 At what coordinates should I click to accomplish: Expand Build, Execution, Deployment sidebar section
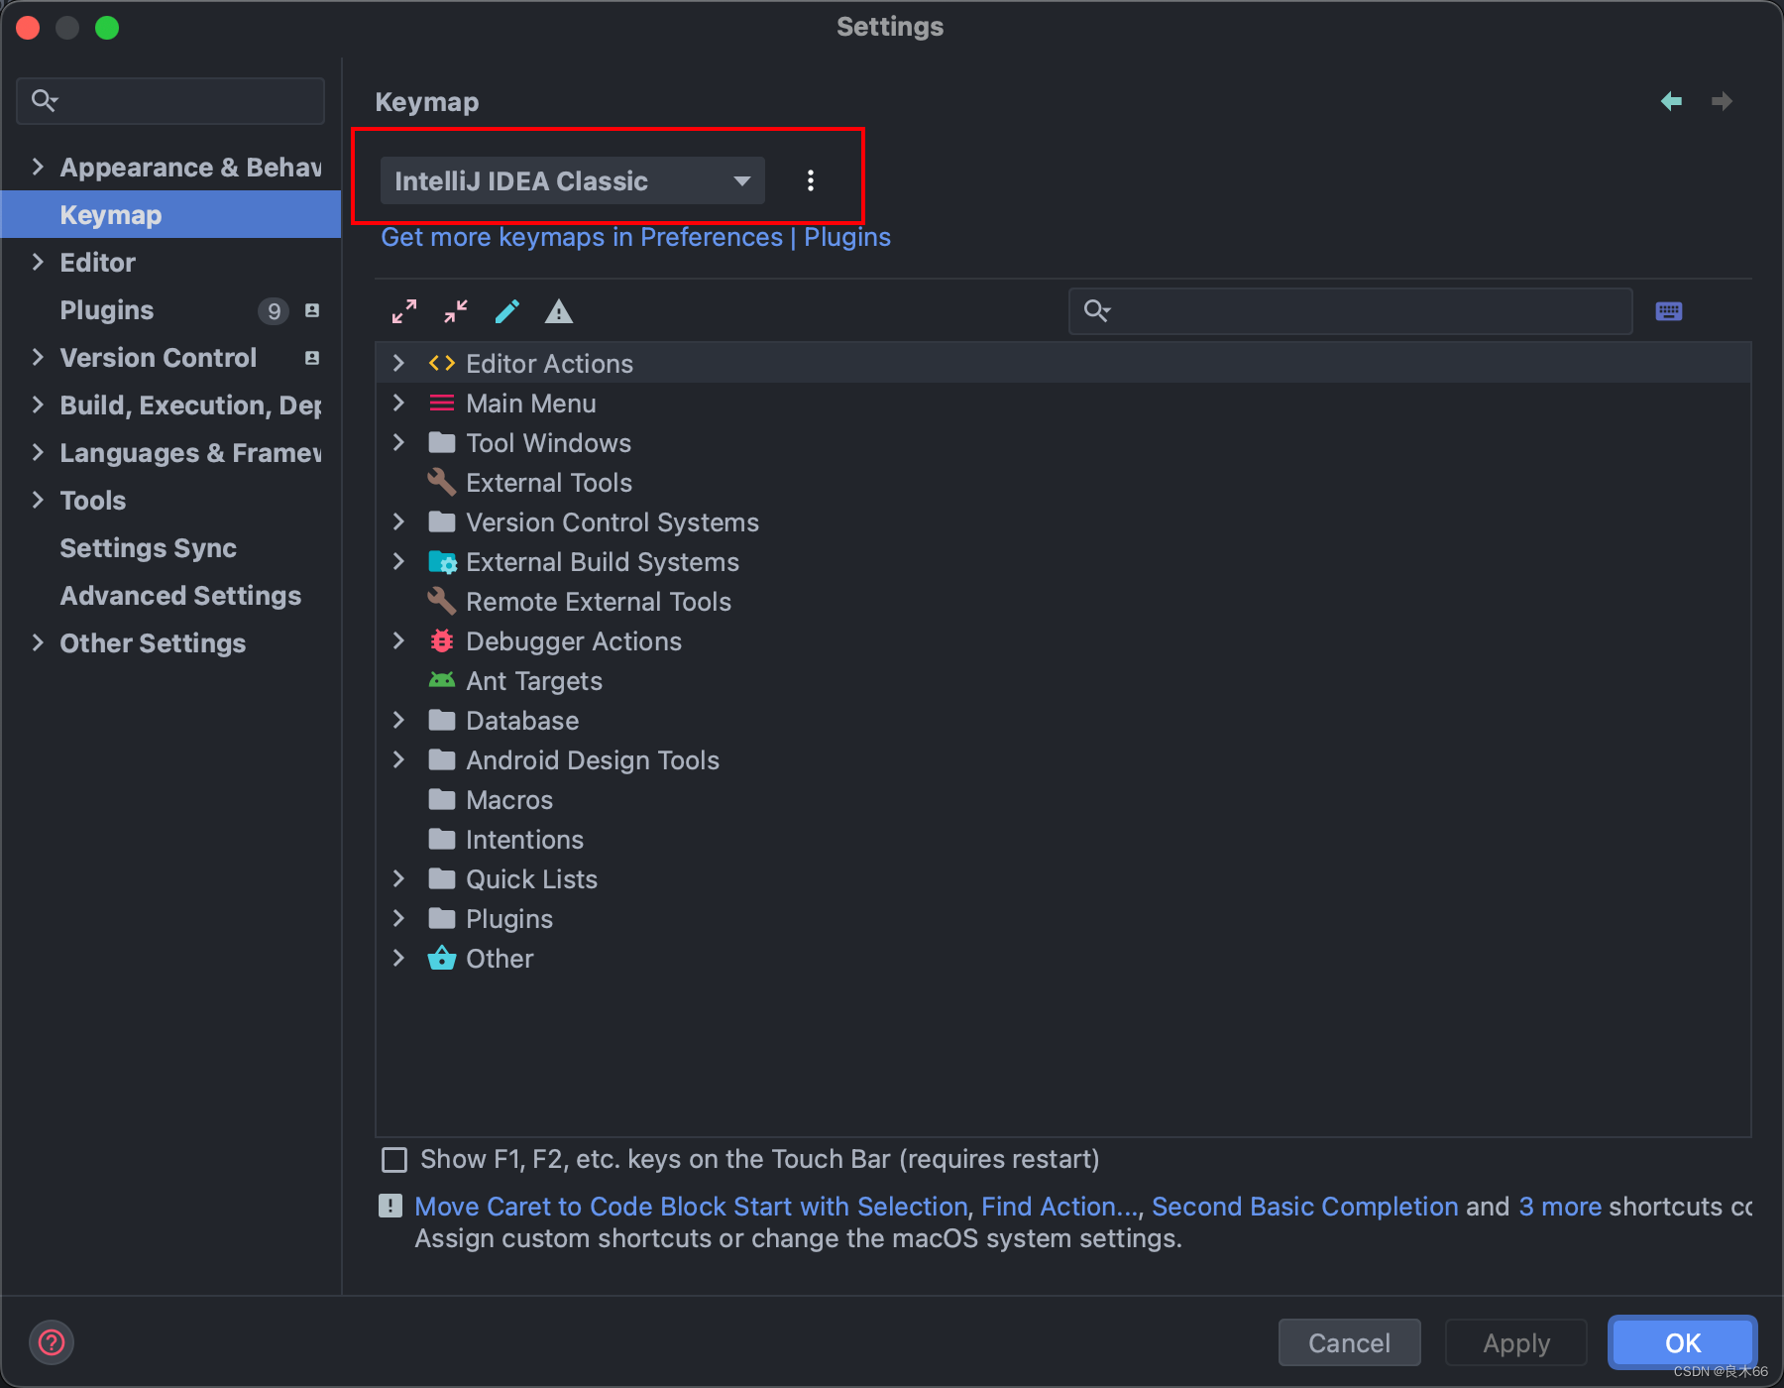pos(38,405)
